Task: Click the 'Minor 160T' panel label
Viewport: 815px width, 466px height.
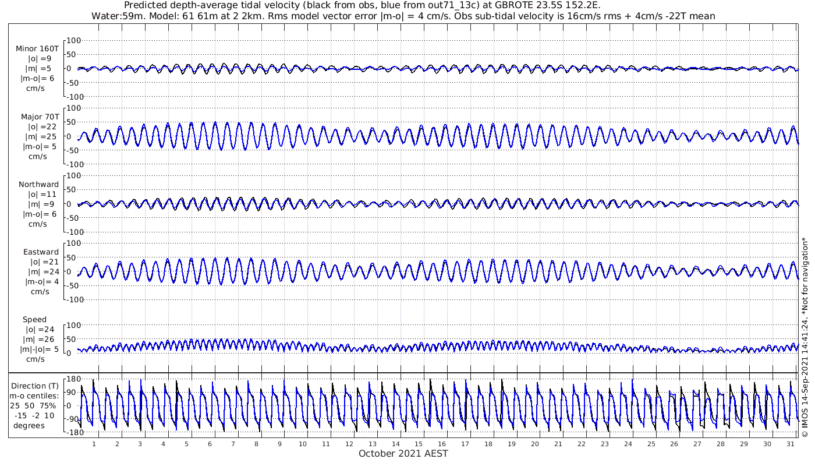Action: (x=37, y=49)
